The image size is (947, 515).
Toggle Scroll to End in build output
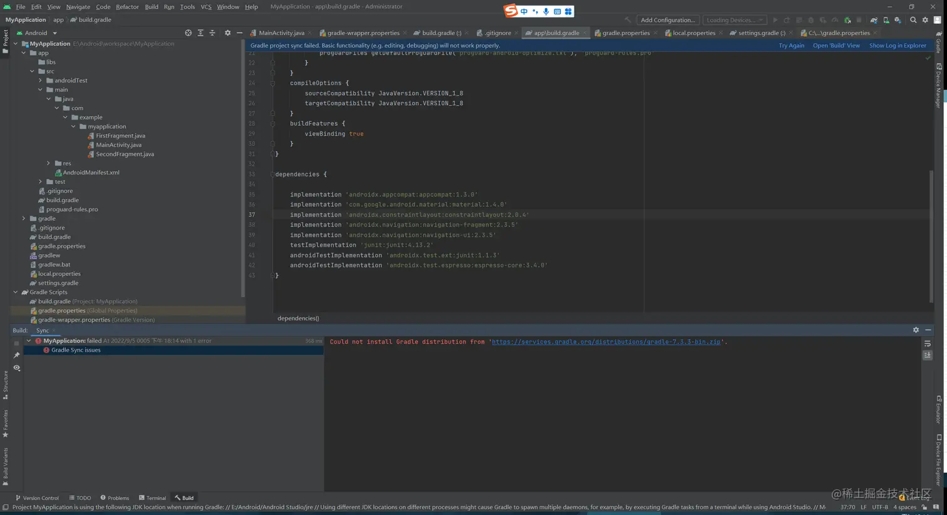pyautogui.click(x=928, y=355)
